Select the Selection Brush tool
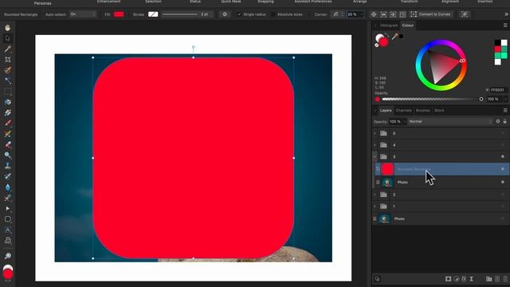This screenshot has width=510, height=287. (8, 70)
